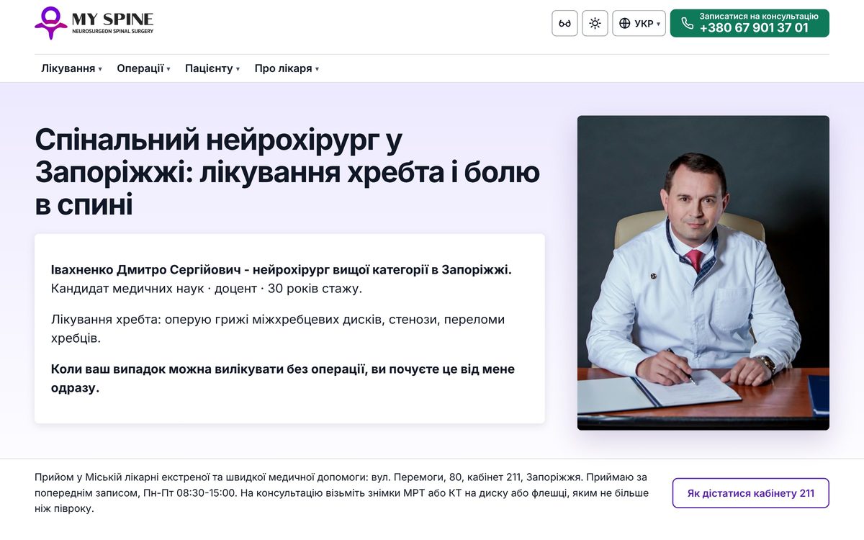
Task: Toggle the glasses accessibility mode
Action: (x=564, y=23)
